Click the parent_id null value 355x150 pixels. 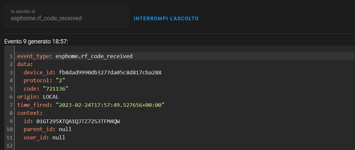65,129
